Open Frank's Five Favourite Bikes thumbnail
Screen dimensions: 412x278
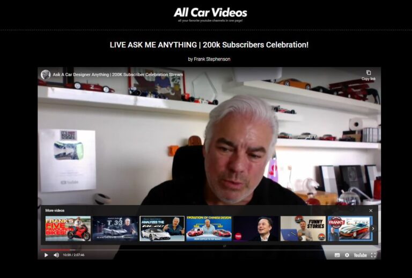[68, 229]
